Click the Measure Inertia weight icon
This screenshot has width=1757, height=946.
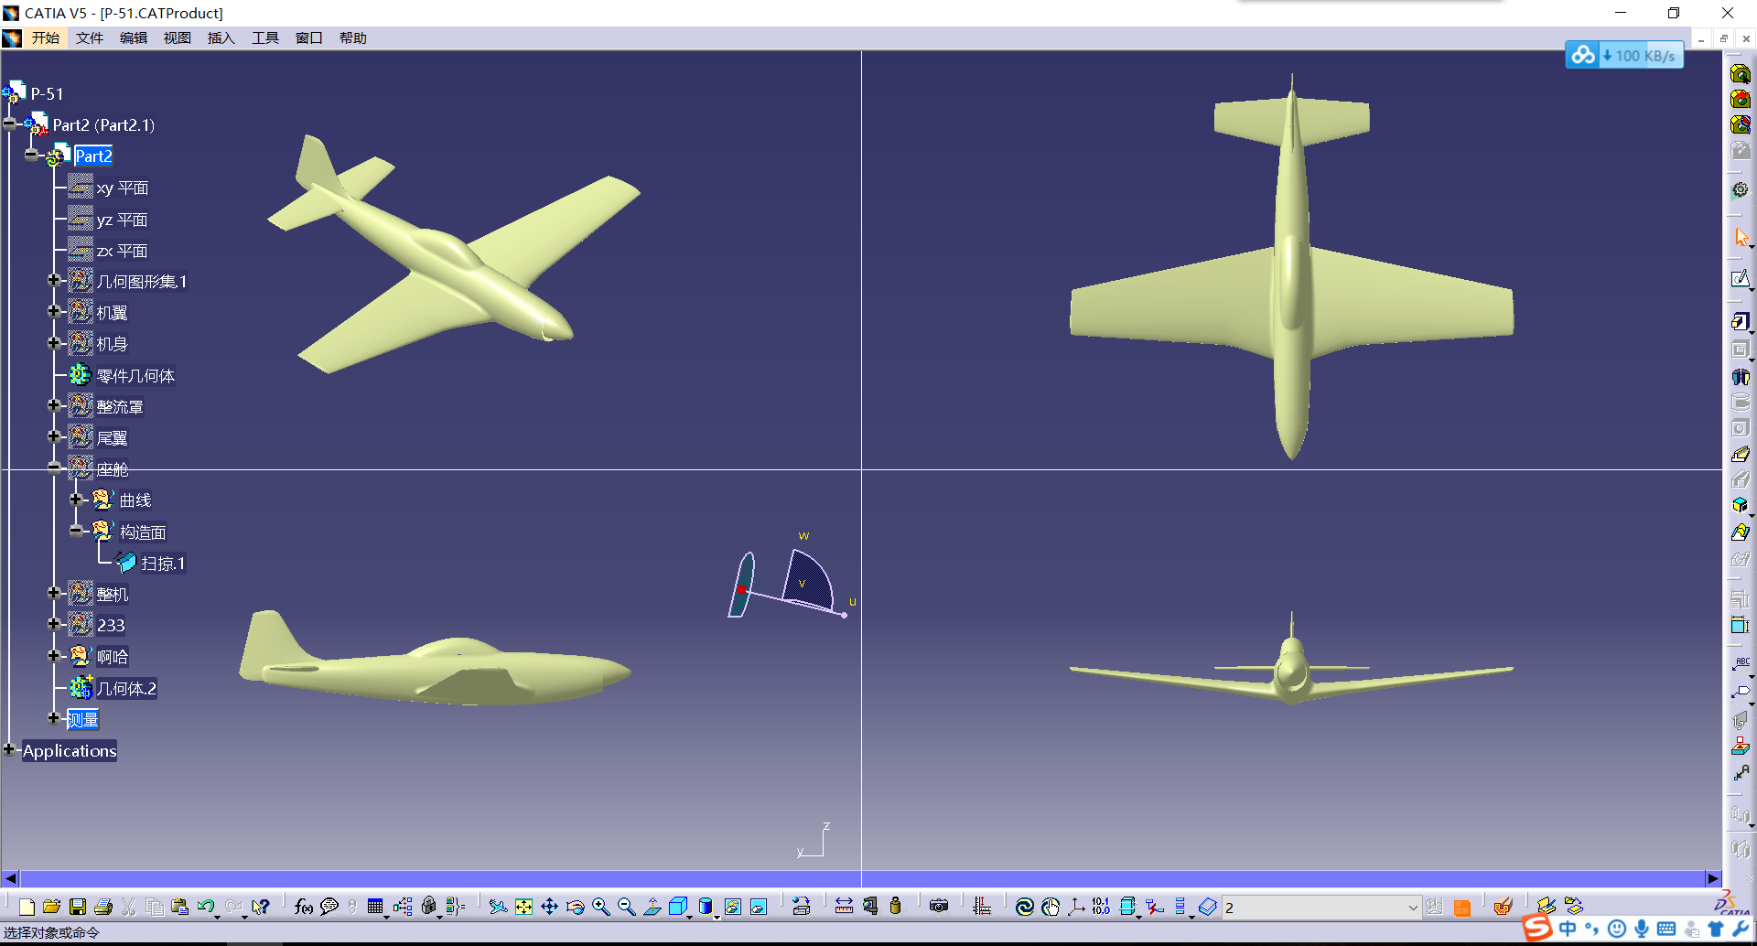coord(895,907)
